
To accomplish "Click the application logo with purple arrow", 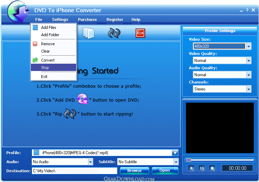I will pyautogui.click(x=18, y=11).
